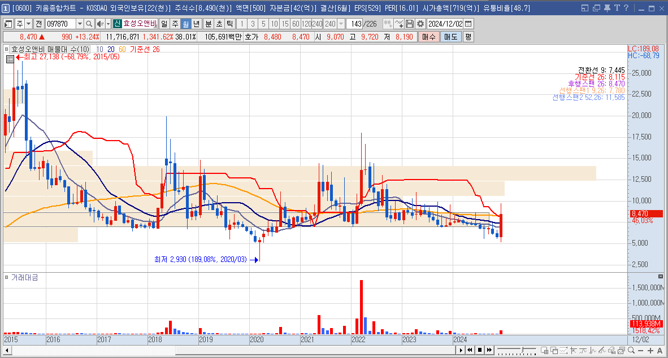Image resolution: width=668 pixels, height=358 pixels.
Task: Open the data table grid icon
Action: (x=10, y=59)
